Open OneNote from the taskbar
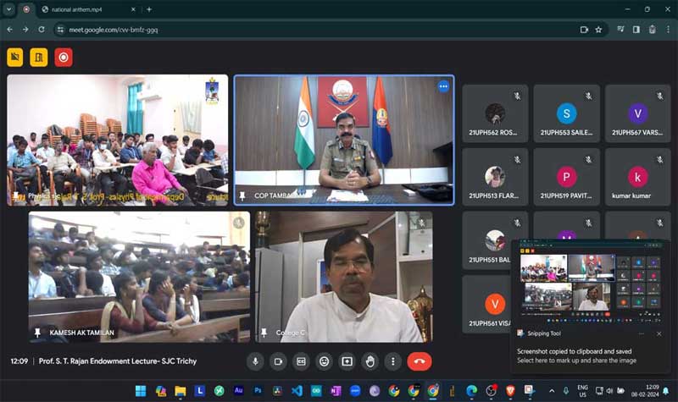678x402 pixels. 336,391
